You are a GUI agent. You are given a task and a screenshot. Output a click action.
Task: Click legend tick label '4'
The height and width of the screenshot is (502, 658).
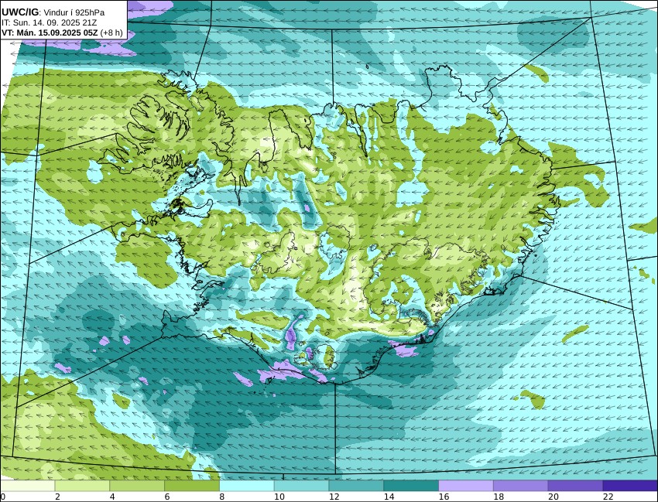112,497
